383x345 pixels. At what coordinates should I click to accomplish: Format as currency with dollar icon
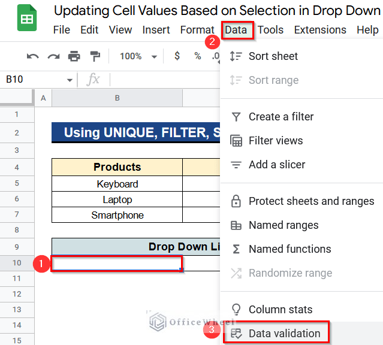(x=177, y=56)
